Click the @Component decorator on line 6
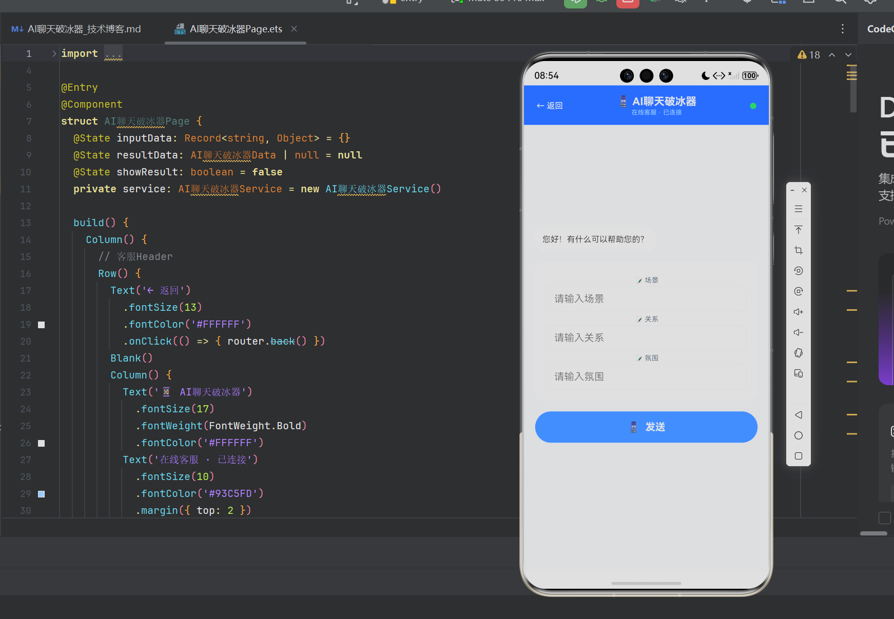This screenshot has height=619, width=894. tap(92, 105)
